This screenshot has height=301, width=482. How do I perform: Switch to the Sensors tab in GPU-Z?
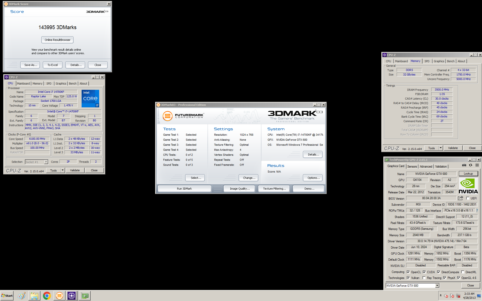[x=412, y=166]
